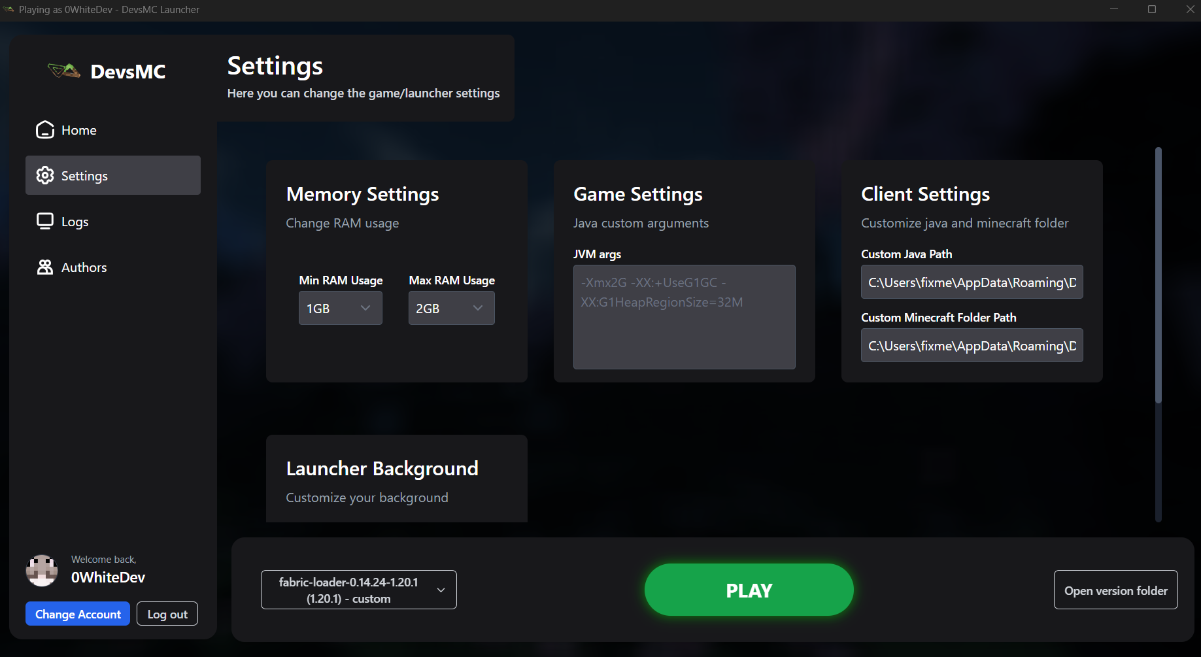Open the Home page
The image size is (1201, 657).
coord(113,130)
